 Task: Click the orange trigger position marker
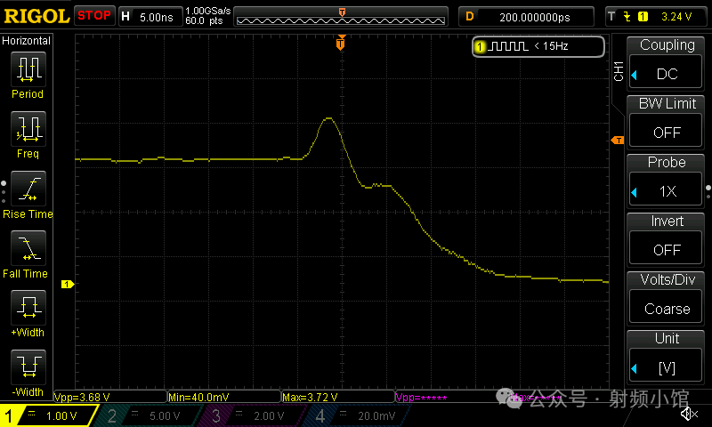click(340, 44)
